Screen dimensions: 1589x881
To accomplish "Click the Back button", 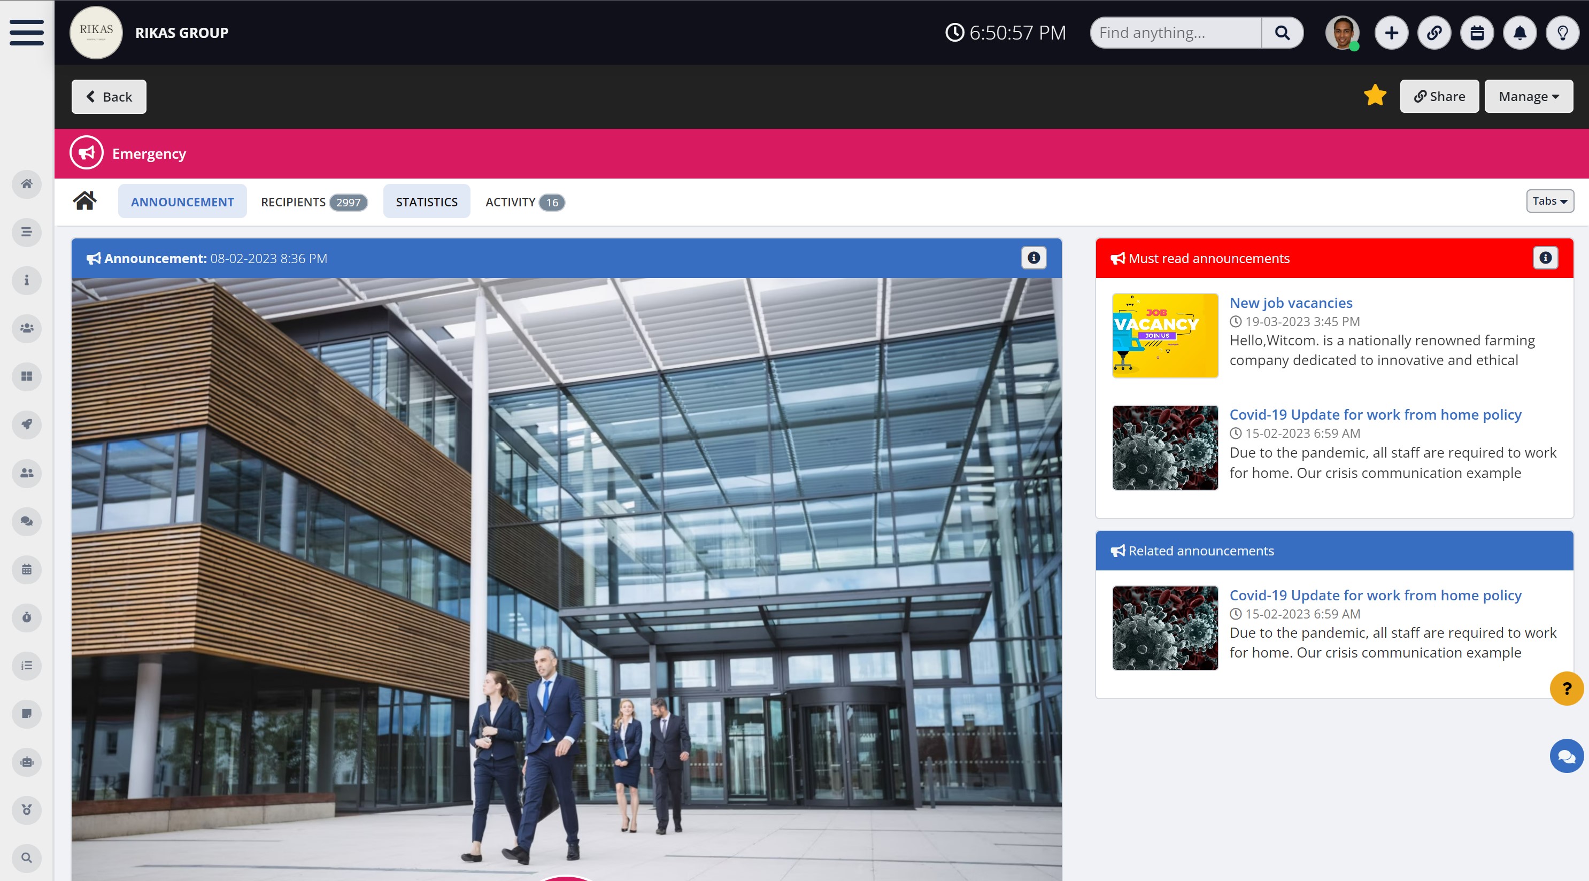I will click(109, 97).
